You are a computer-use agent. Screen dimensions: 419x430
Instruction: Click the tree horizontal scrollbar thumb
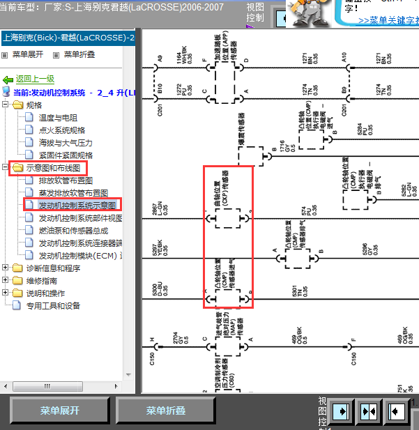pos(47,386)
